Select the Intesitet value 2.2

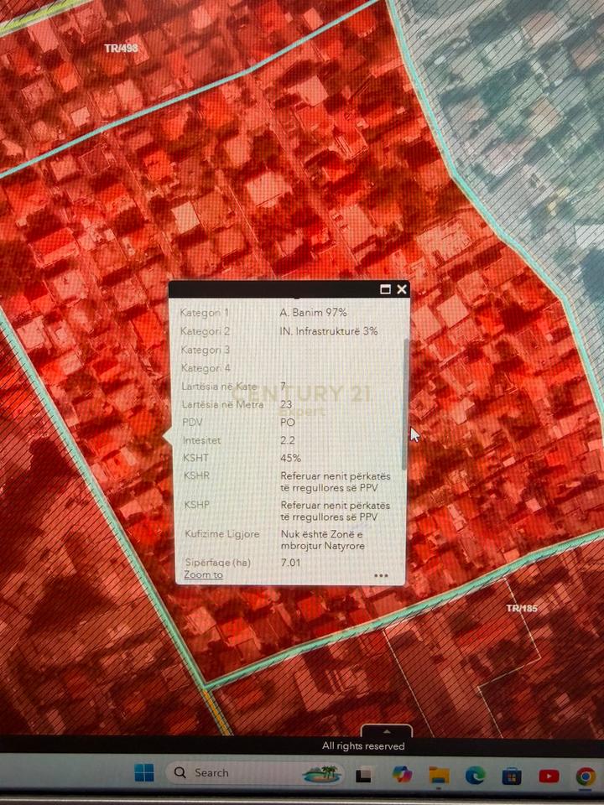(288, 440)
